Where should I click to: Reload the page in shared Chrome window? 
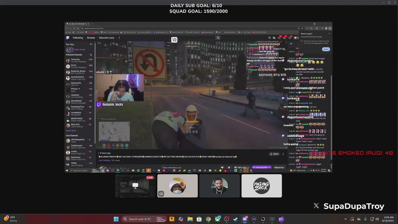coord(74,28)
